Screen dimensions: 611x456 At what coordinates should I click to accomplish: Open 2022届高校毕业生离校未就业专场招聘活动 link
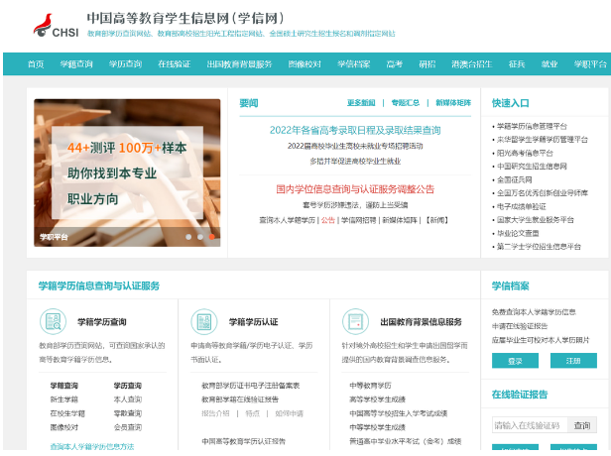tap(355, 146)
